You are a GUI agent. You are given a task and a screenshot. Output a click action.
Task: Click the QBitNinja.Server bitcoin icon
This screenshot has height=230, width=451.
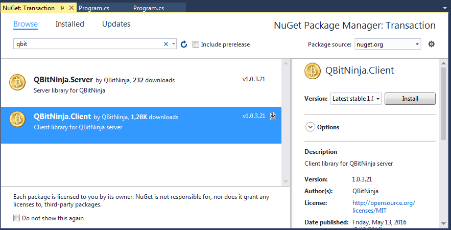17,82
